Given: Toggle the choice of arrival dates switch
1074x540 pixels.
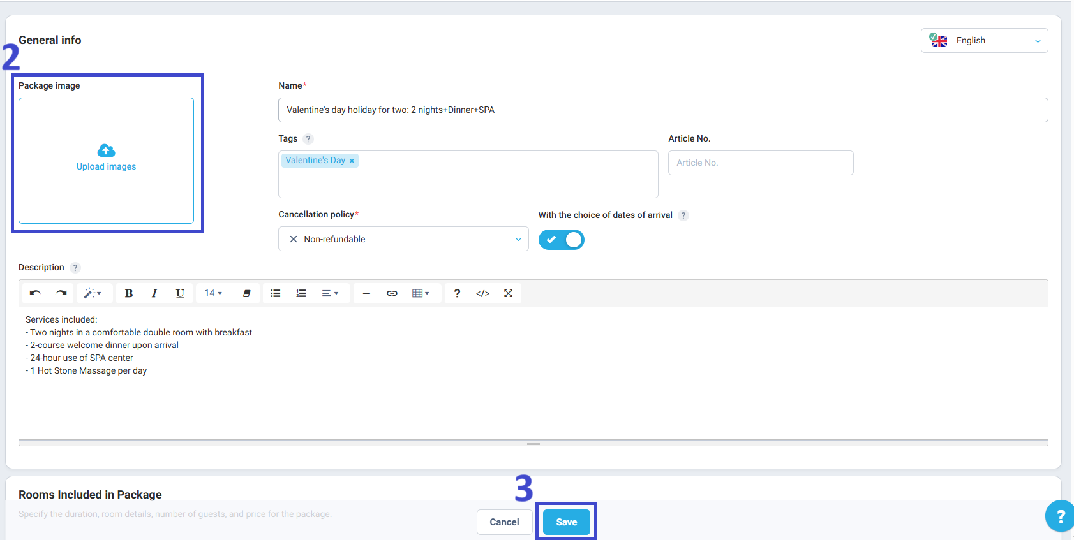Looking at the screenshot, I should (562, 240).
